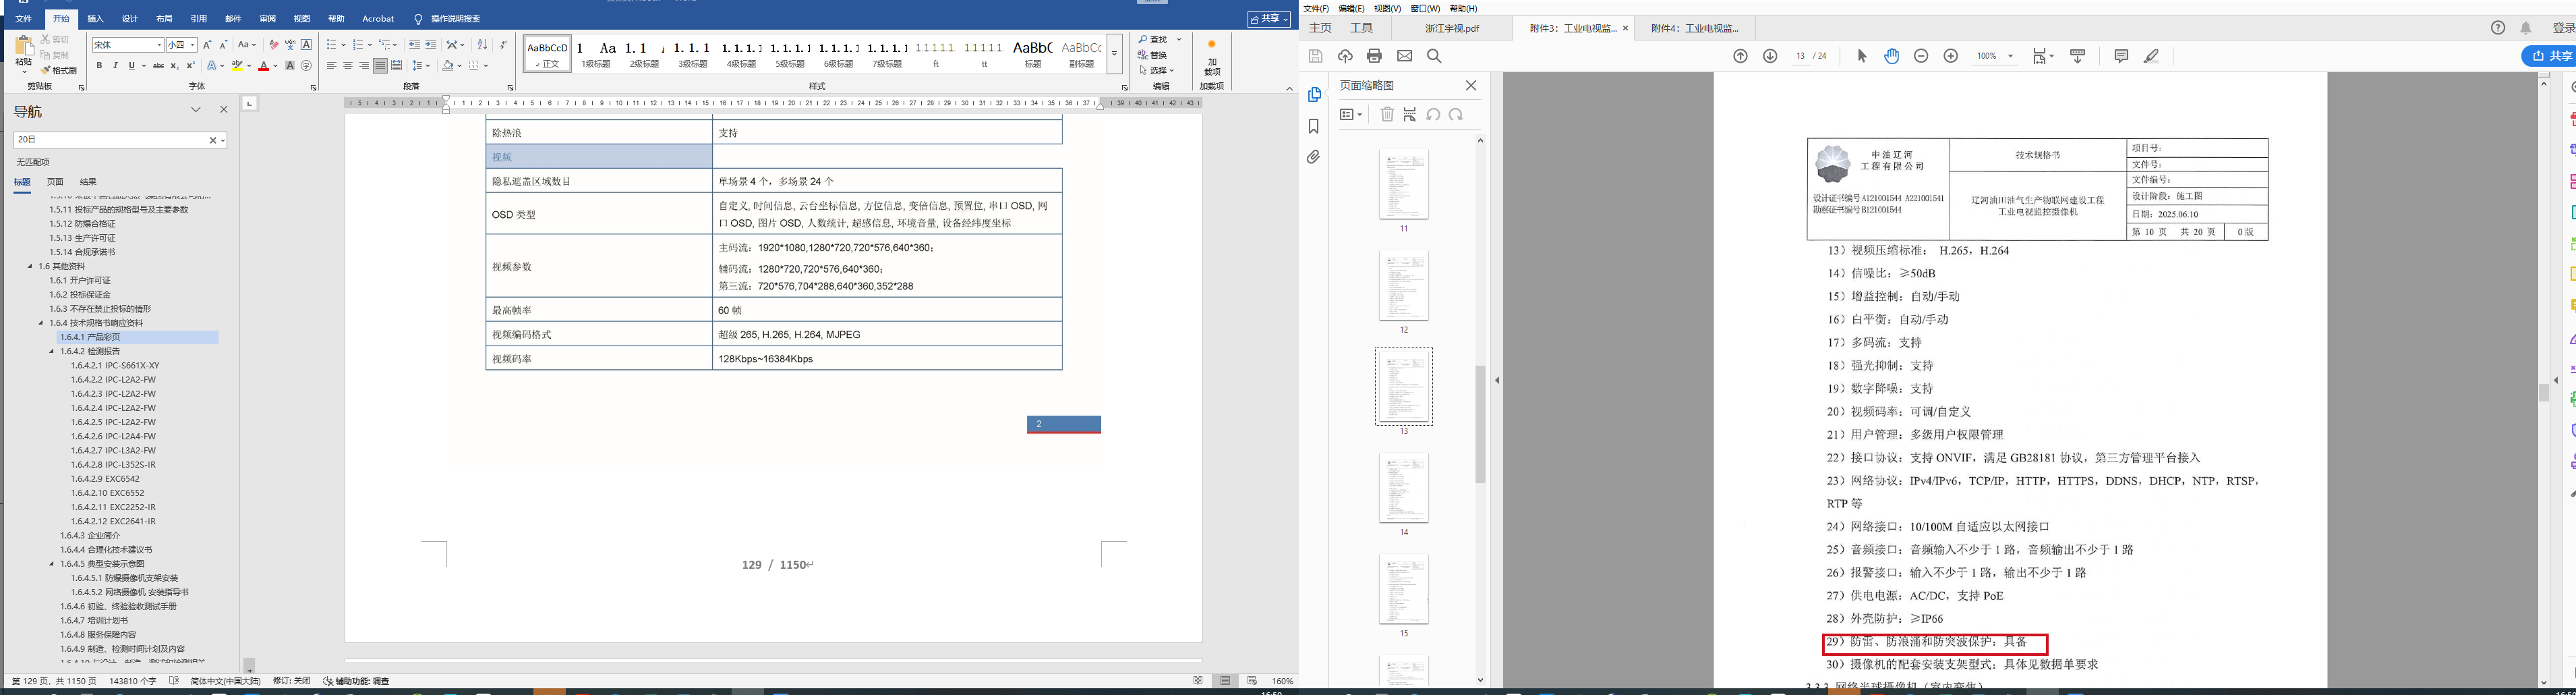Toggle Underline formatting in Word
Image resolution: width=2576 pixels, height=695 pixels.
[x=131, y=66]
